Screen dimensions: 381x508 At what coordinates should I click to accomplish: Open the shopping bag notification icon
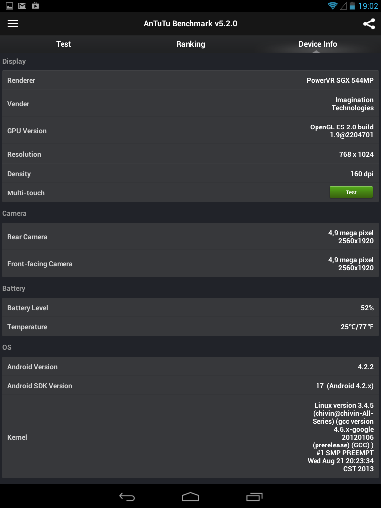point(35,6)
